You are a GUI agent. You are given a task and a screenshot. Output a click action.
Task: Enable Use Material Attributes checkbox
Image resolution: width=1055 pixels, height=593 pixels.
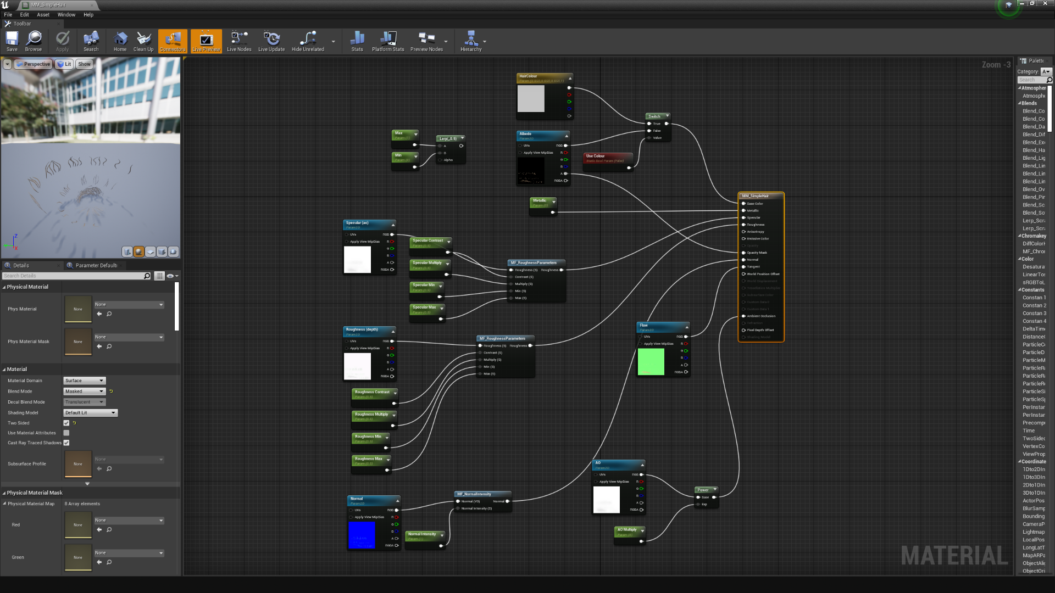(x=66, y=433)
